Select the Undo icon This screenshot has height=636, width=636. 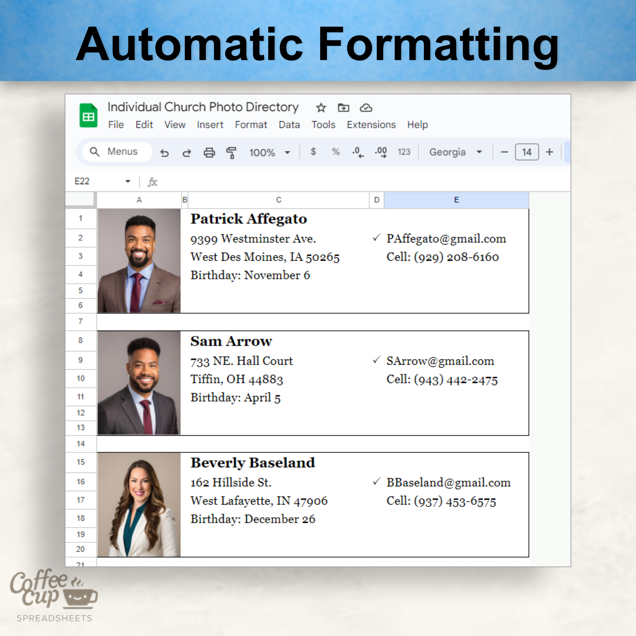165,153
